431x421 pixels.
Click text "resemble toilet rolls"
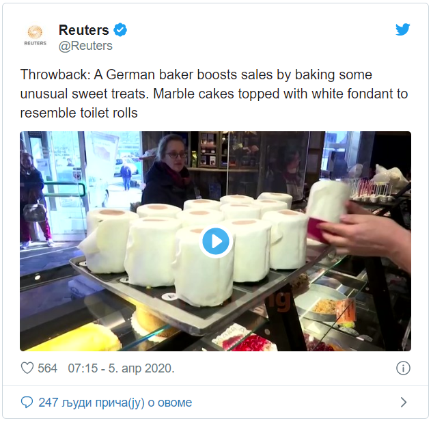click(x=79, y=113)
